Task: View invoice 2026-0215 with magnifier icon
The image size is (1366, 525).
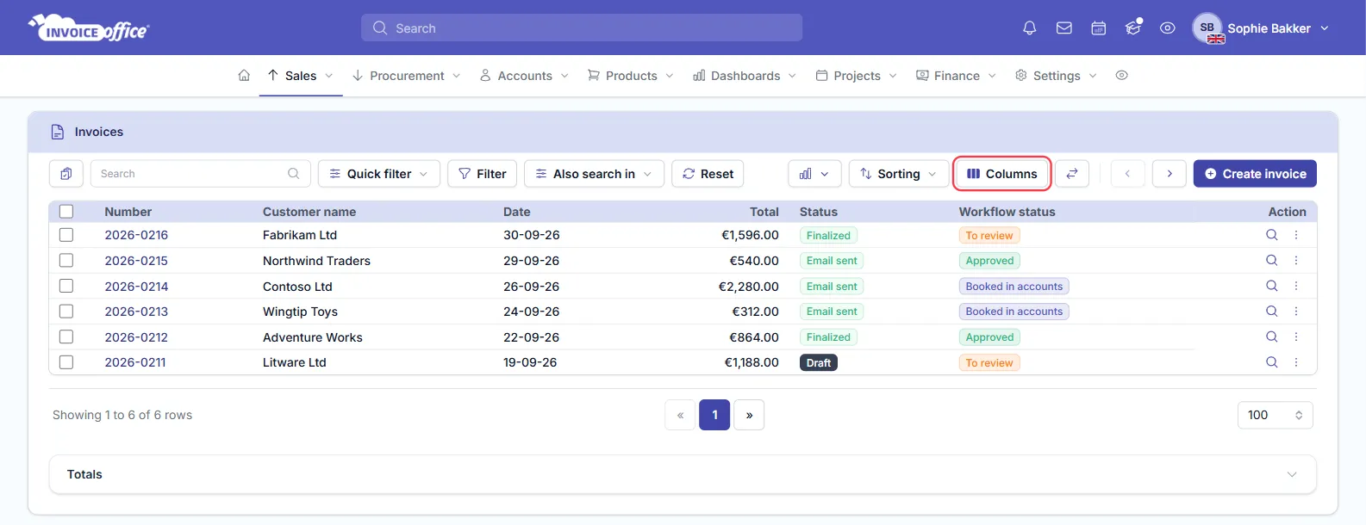Action: click(x=1271, y=260)
